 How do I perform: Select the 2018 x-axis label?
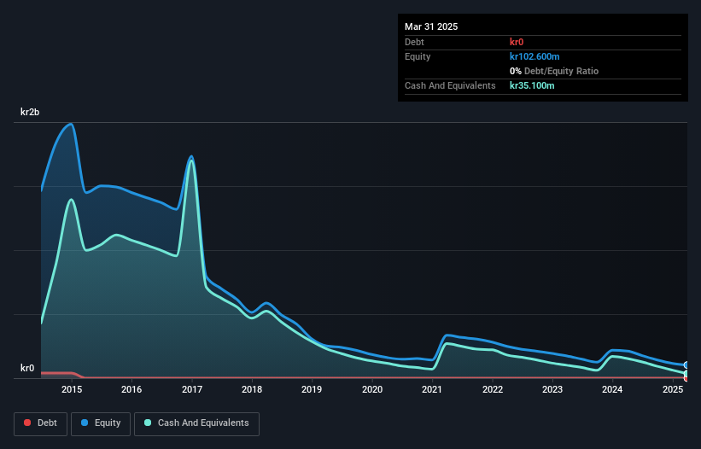point(252,389)
